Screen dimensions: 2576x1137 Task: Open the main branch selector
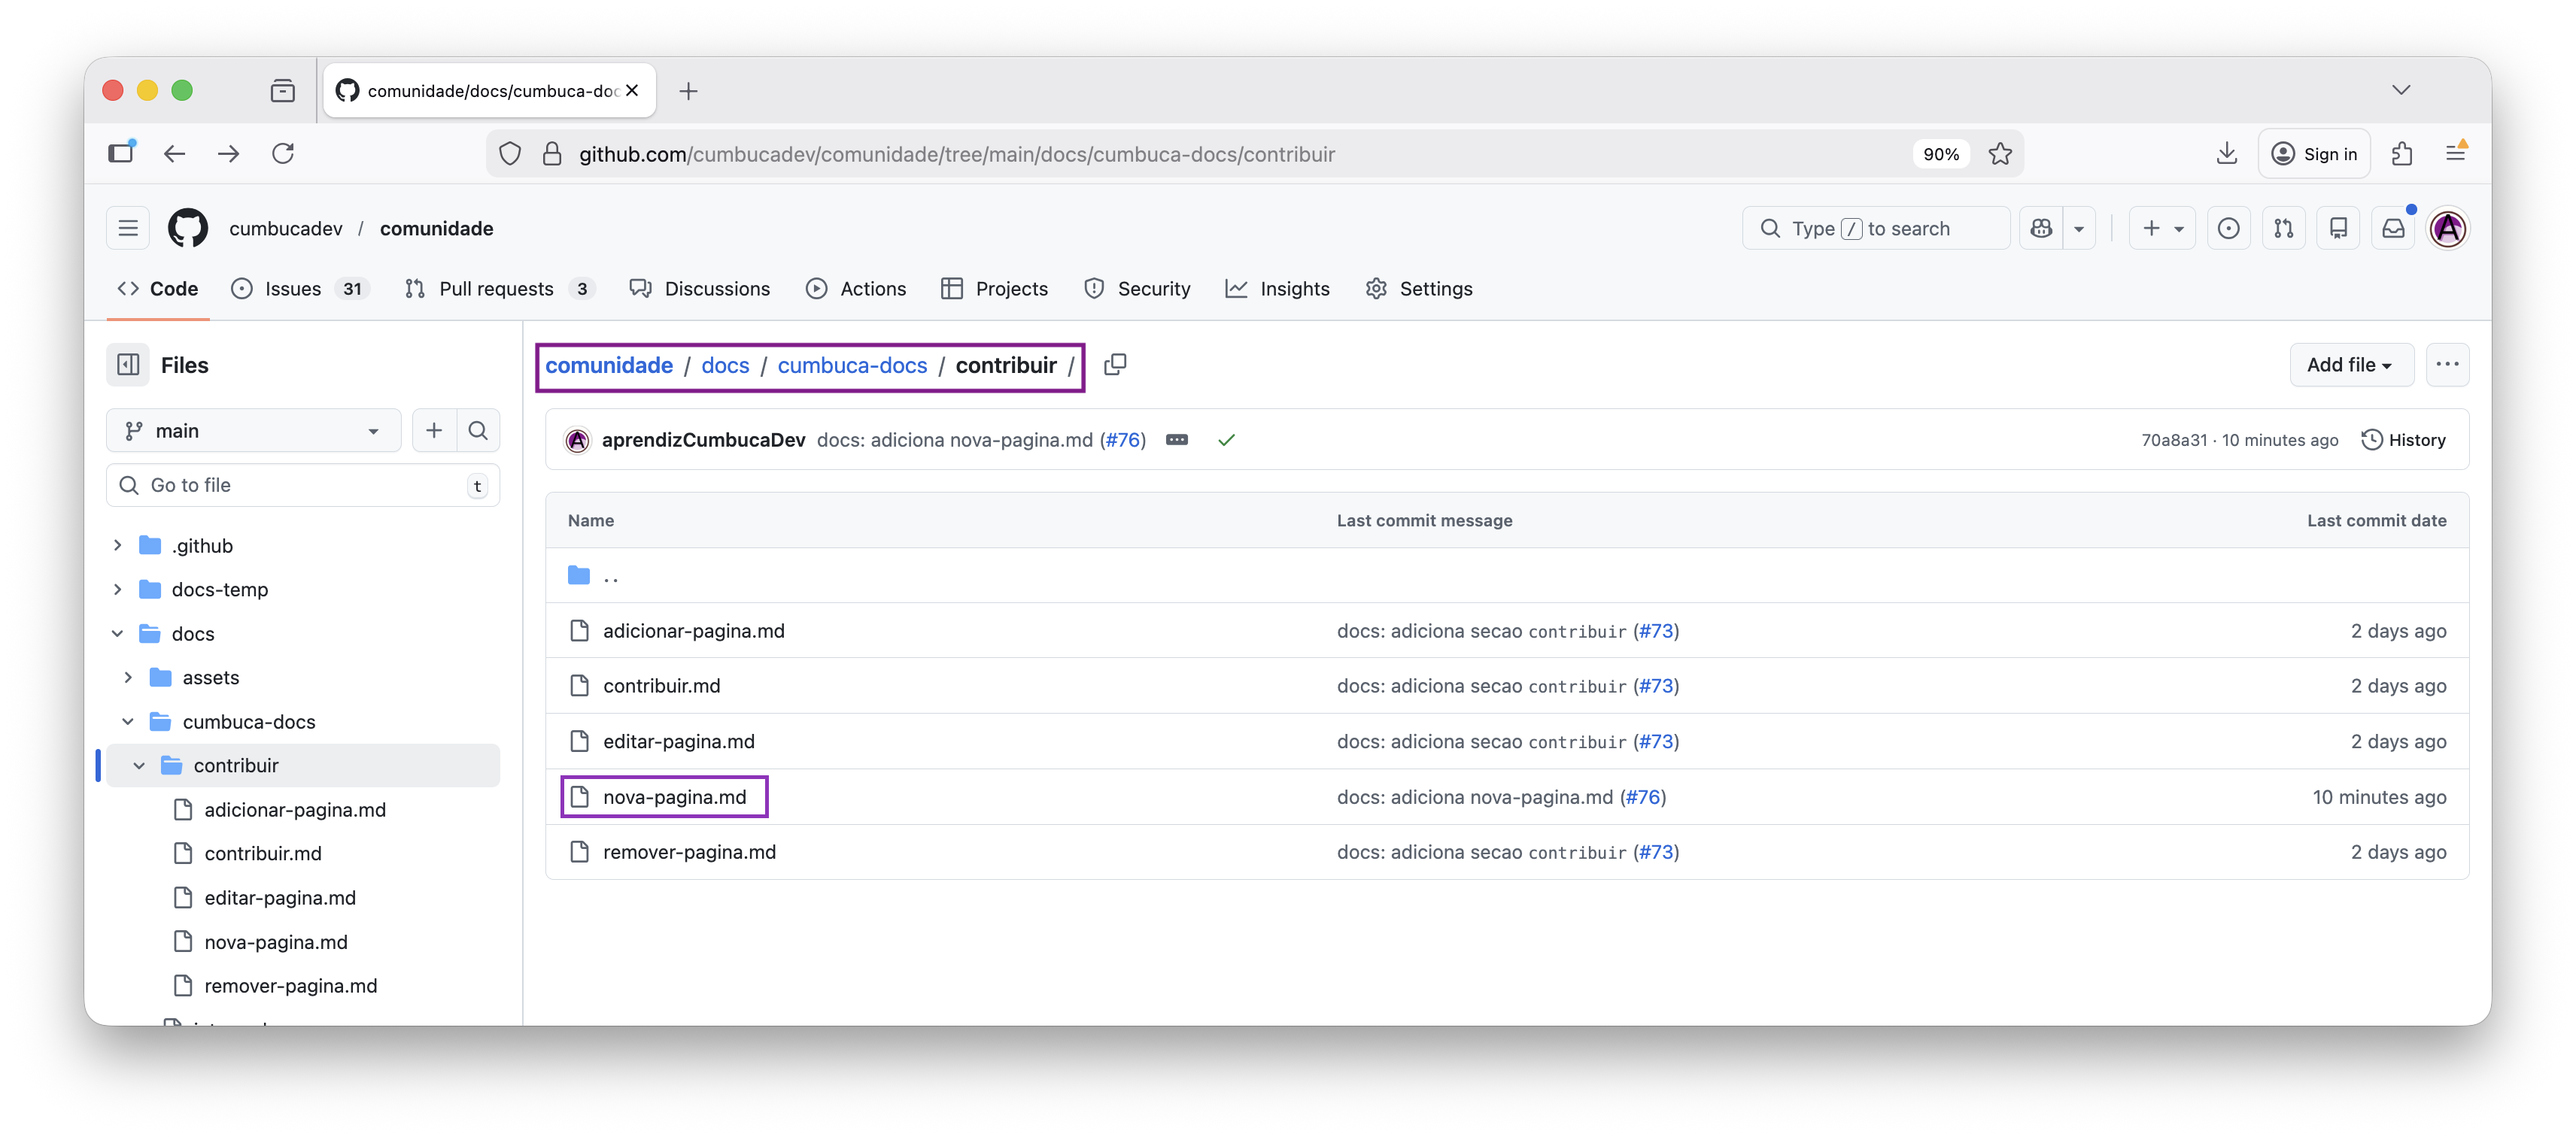(253, 431)
